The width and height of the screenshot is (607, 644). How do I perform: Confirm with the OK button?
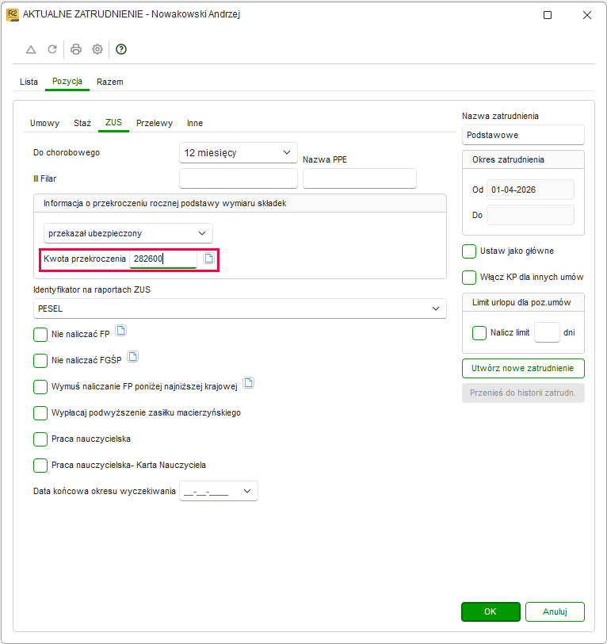tap(491, 612)
